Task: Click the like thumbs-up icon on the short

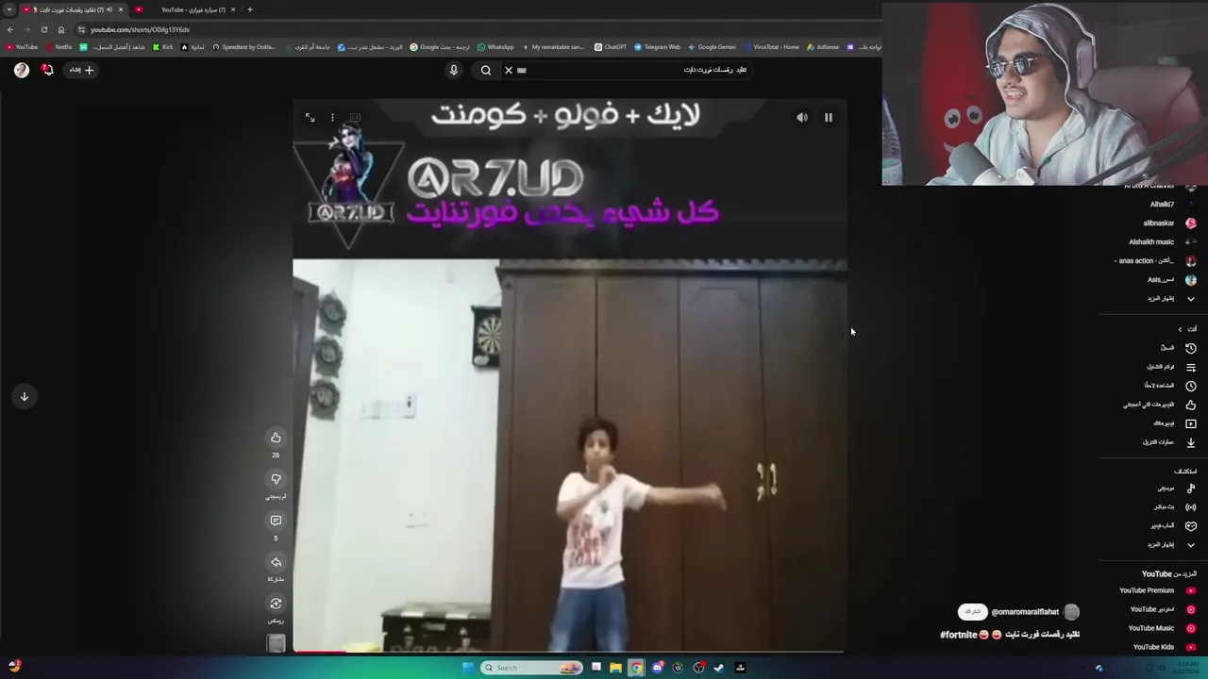Action: tap(276, 438)
